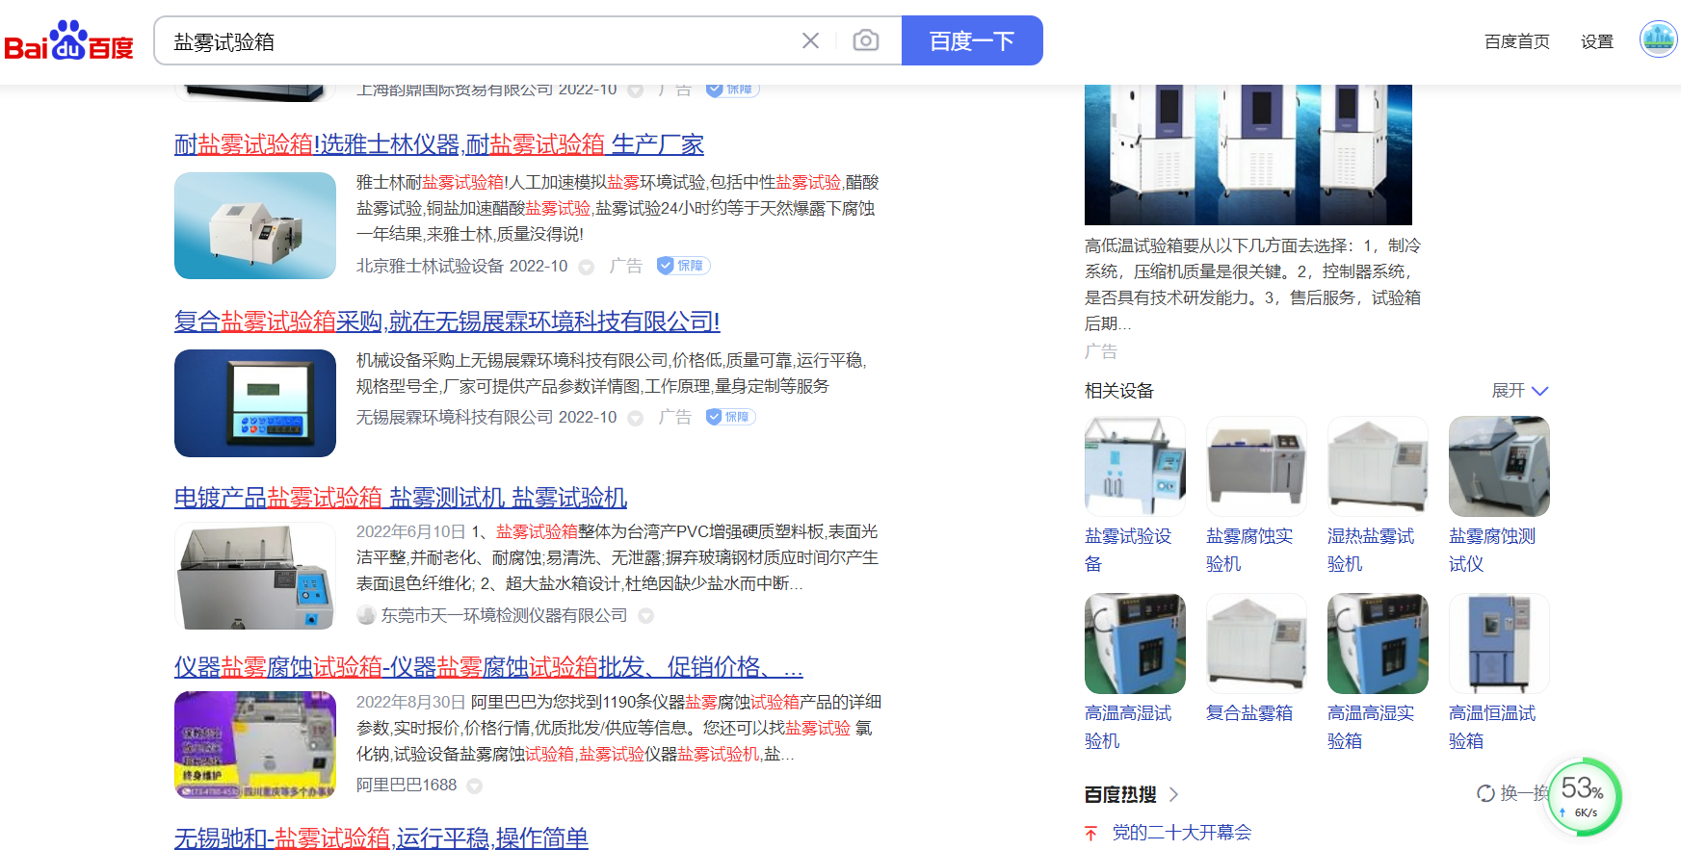The height and width of the screenshot is (850, 1681).
Task: Click the 盐雾试验设备 image
Action: 1135,467
